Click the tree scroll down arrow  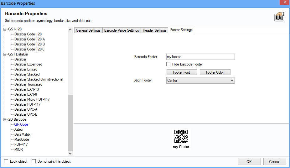pos(70,153)
